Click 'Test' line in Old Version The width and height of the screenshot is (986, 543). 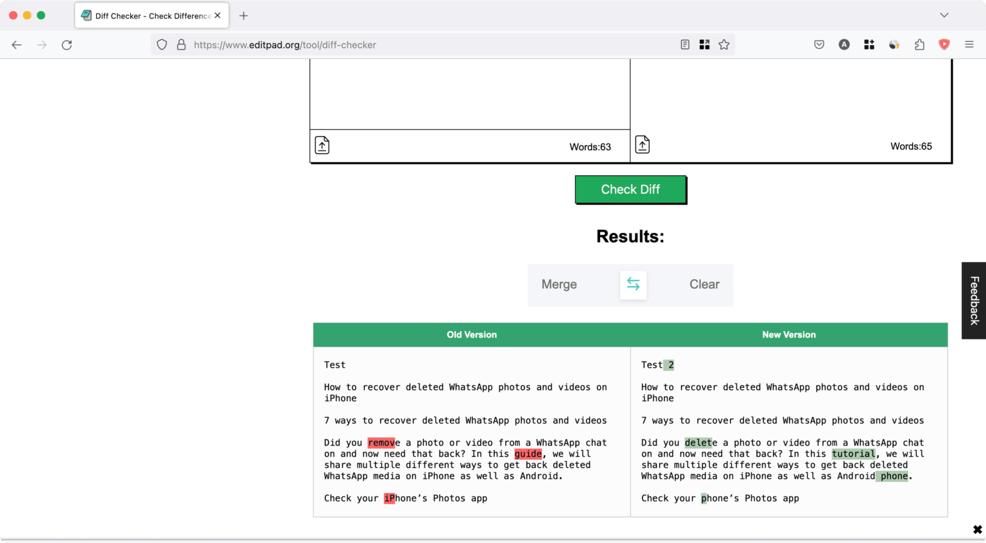334,365
